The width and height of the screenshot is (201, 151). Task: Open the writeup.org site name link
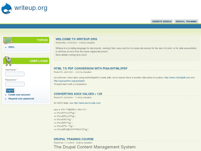(31, 8)
